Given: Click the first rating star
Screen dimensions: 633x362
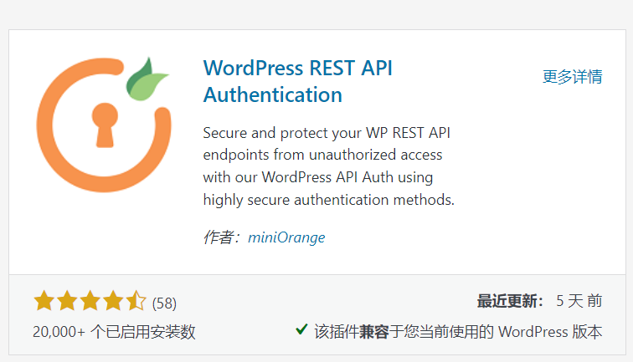Looking at the screenshot, I should [44, 302].
